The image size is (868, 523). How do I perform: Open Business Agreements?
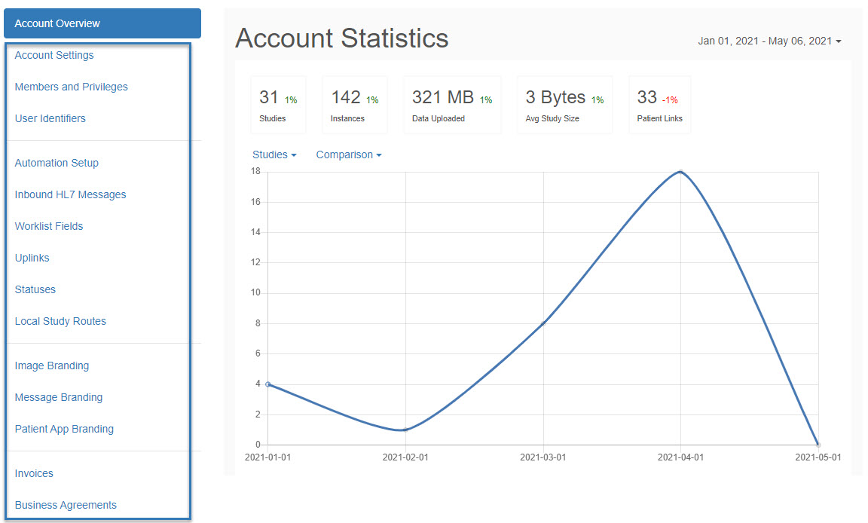coord(66,505)
